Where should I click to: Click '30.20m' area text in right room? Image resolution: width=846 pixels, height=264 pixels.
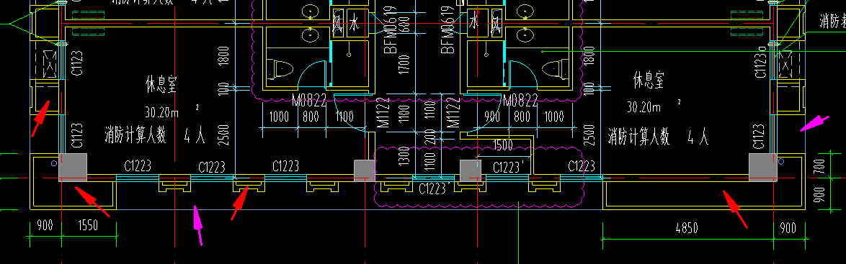644,107
